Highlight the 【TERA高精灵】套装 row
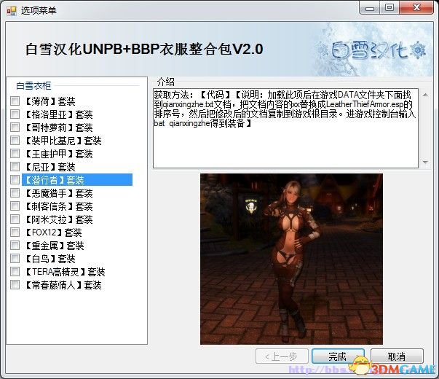The width and height of the screenshot is (439, 379). click(x=65, y=272)
